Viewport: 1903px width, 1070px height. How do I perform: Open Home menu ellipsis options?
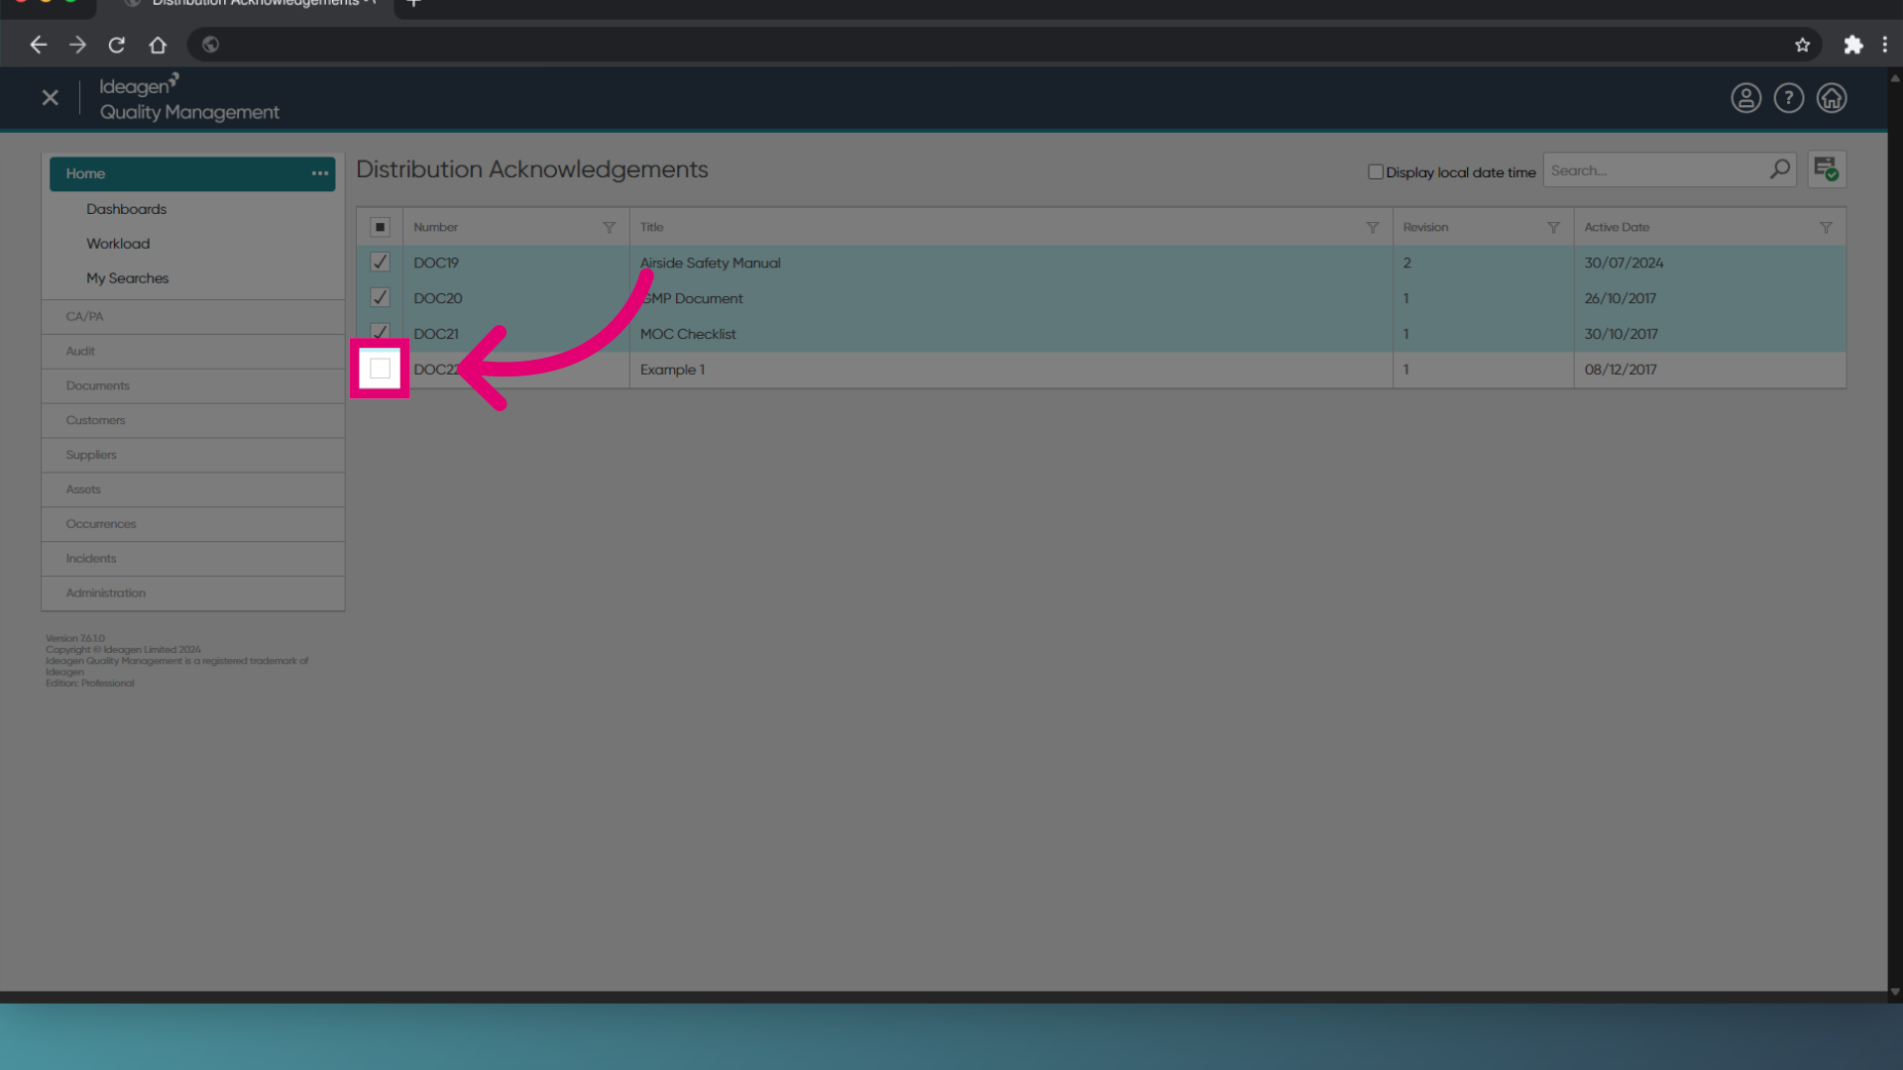(319, 173)
